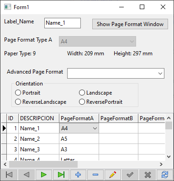The width and height of the screenshot is (174, 181).
Task: Click the Form1 window icon
Action: point(7,7)
